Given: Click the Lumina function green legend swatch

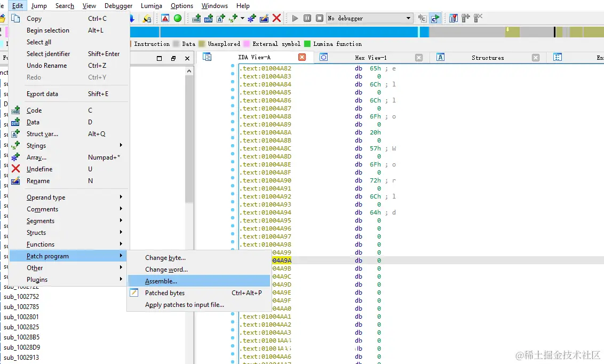Looking at the screenshot, I should 307,44.
